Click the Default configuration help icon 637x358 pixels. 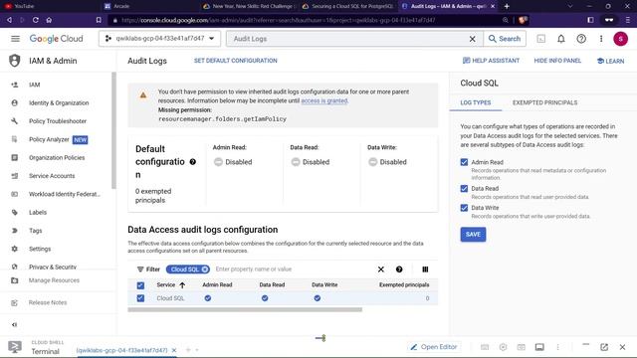pyautogui.click(x=192, y=162)
